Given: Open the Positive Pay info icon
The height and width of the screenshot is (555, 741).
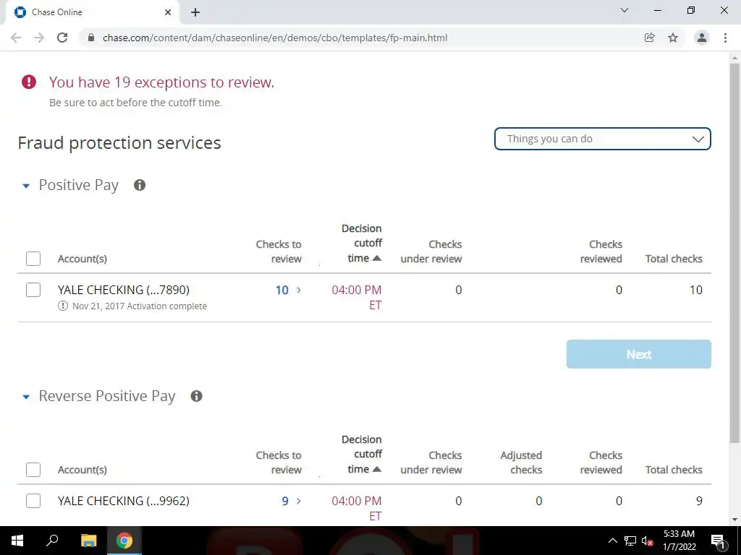Looking at the screenshot, I should [140, 185].
